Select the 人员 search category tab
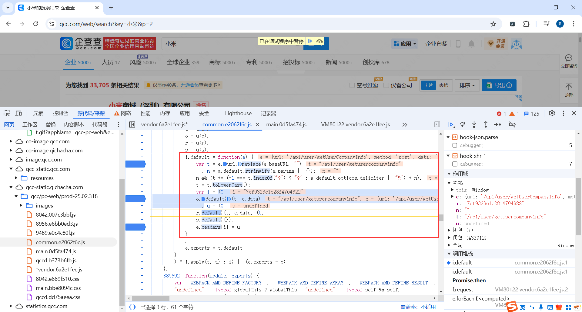582x312 pixels. [x=111, y=62]
